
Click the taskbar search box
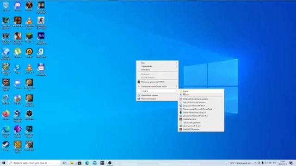pos(34,163)
